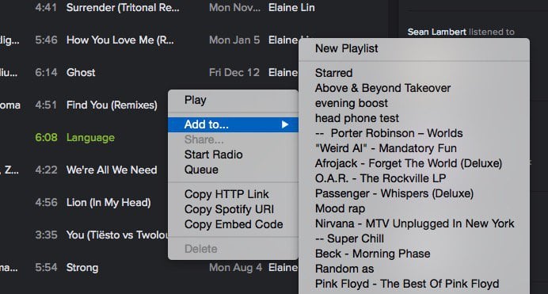Screen dimensions: 548x294
Task: Open Sean Lambert's profile in the activity feed
Action: point(437,32)
